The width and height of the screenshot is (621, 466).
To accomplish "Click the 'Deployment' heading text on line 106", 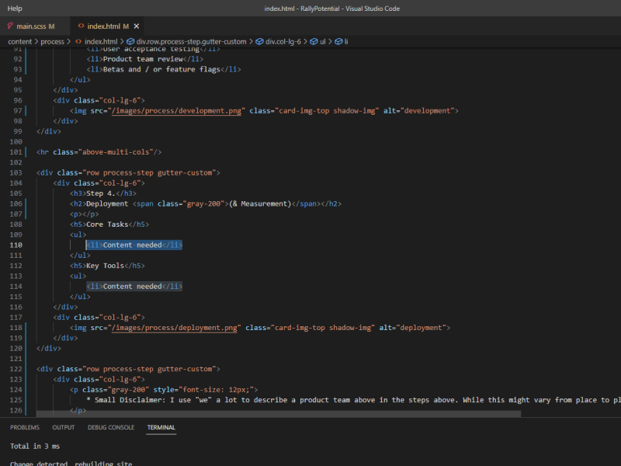I will 107,203.
